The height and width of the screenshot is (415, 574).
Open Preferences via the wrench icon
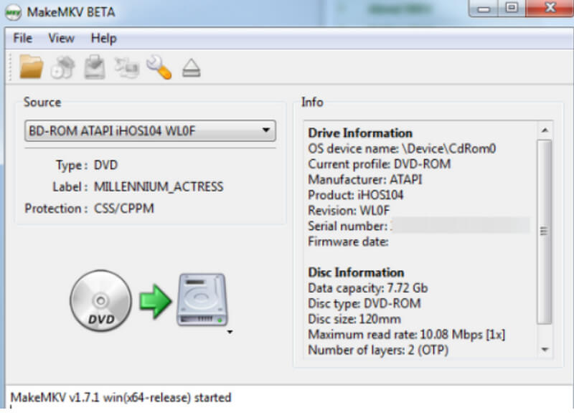159,67
